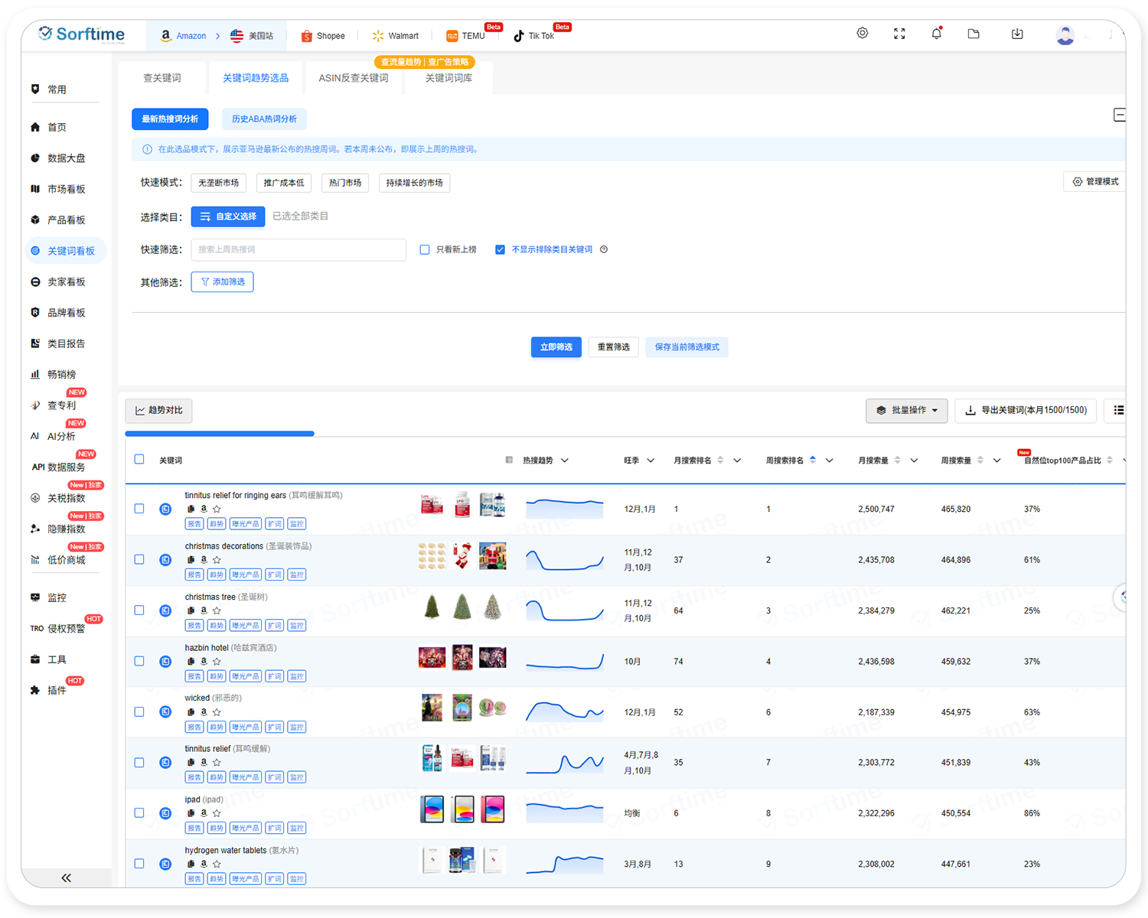
Task: Switch to the ASIN反查关键词 tab
Action: click(x=354, y=78)
